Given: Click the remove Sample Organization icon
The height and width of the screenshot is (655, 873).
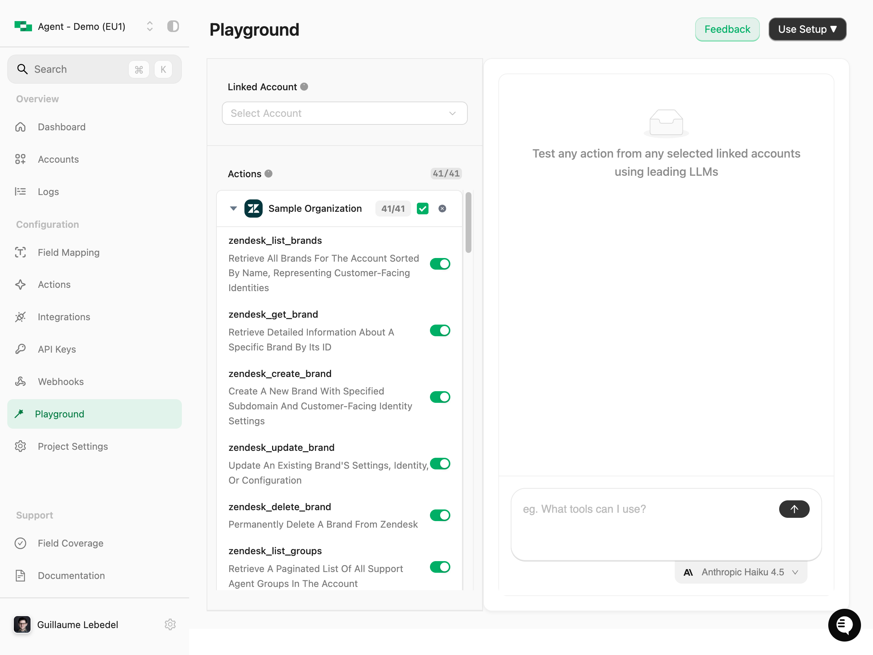Looking at the screenshot, I should point(442,209).
